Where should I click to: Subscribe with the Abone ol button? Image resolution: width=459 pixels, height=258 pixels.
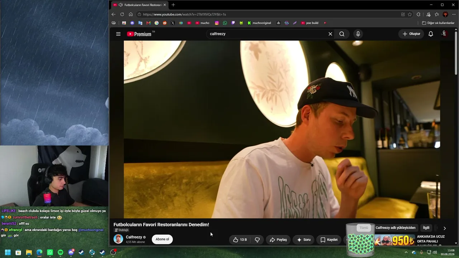click(162, 239)
